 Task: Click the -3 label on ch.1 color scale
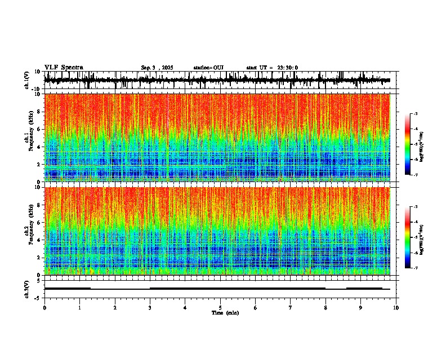click(415, 113)
